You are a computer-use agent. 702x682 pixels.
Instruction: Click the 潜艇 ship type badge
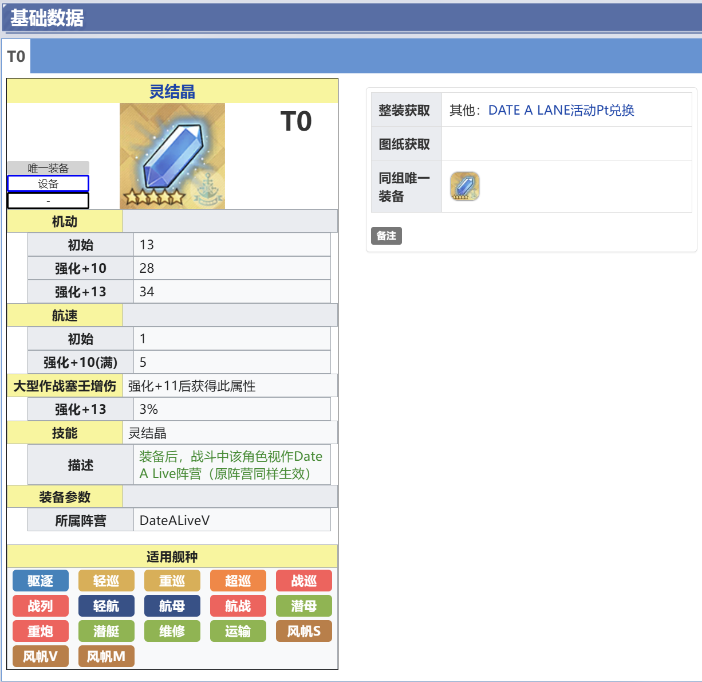[x=106, y=630]
